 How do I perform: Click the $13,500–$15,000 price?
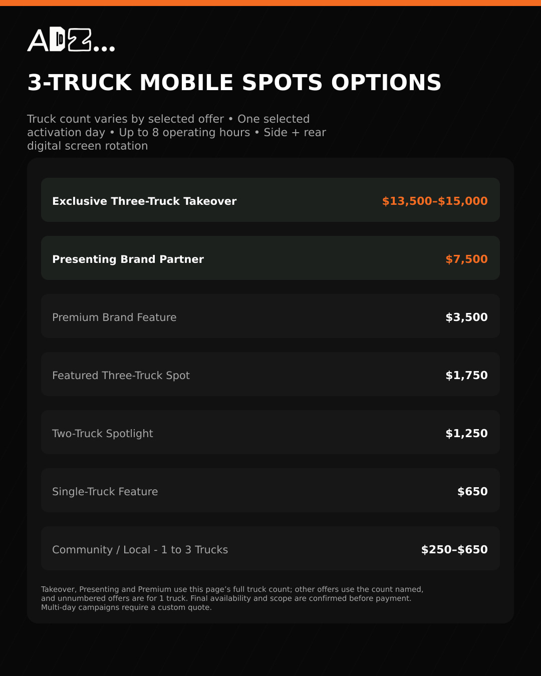pos(435,201)
